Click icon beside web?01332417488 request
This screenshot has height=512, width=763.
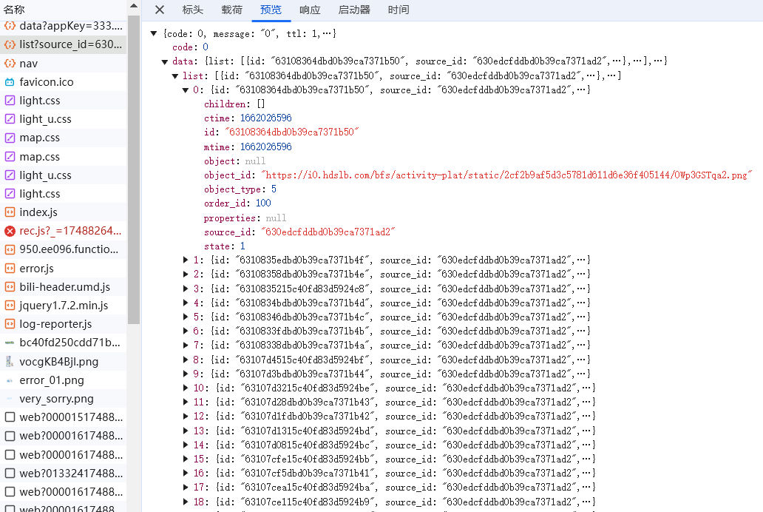[x=10, y=473]
